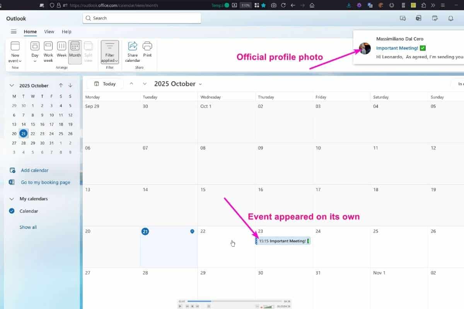The height and width of the screenshot is (309, 464).
Task: Open the Filter applied dropdown
Action: [110, 52]
